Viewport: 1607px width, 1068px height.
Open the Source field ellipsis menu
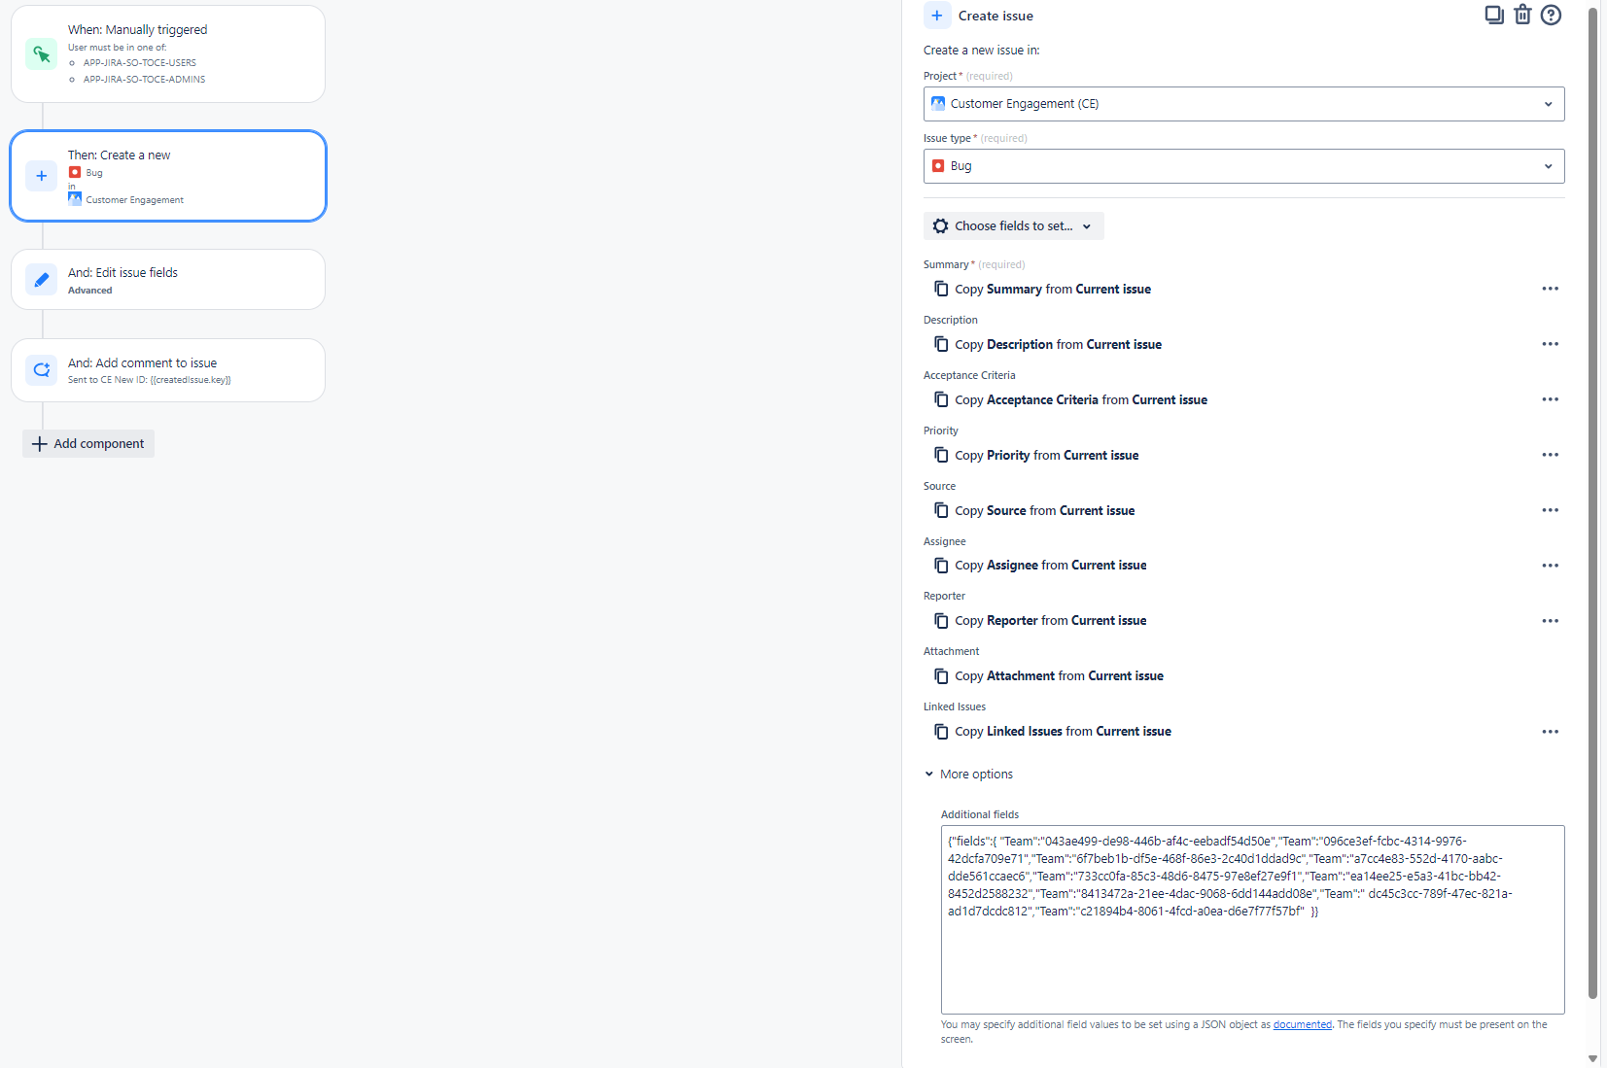(1550, 510)
